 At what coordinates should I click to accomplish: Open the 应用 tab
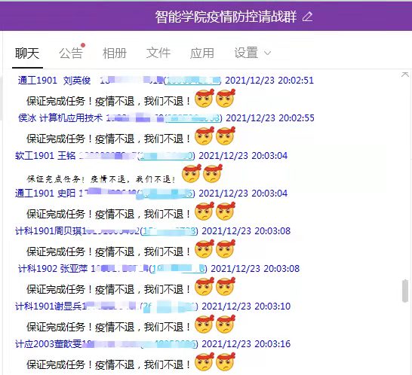tap(202, 53)
